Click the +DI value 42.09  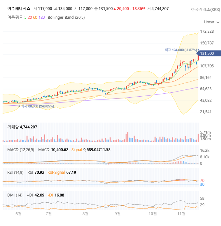(39, 195)
